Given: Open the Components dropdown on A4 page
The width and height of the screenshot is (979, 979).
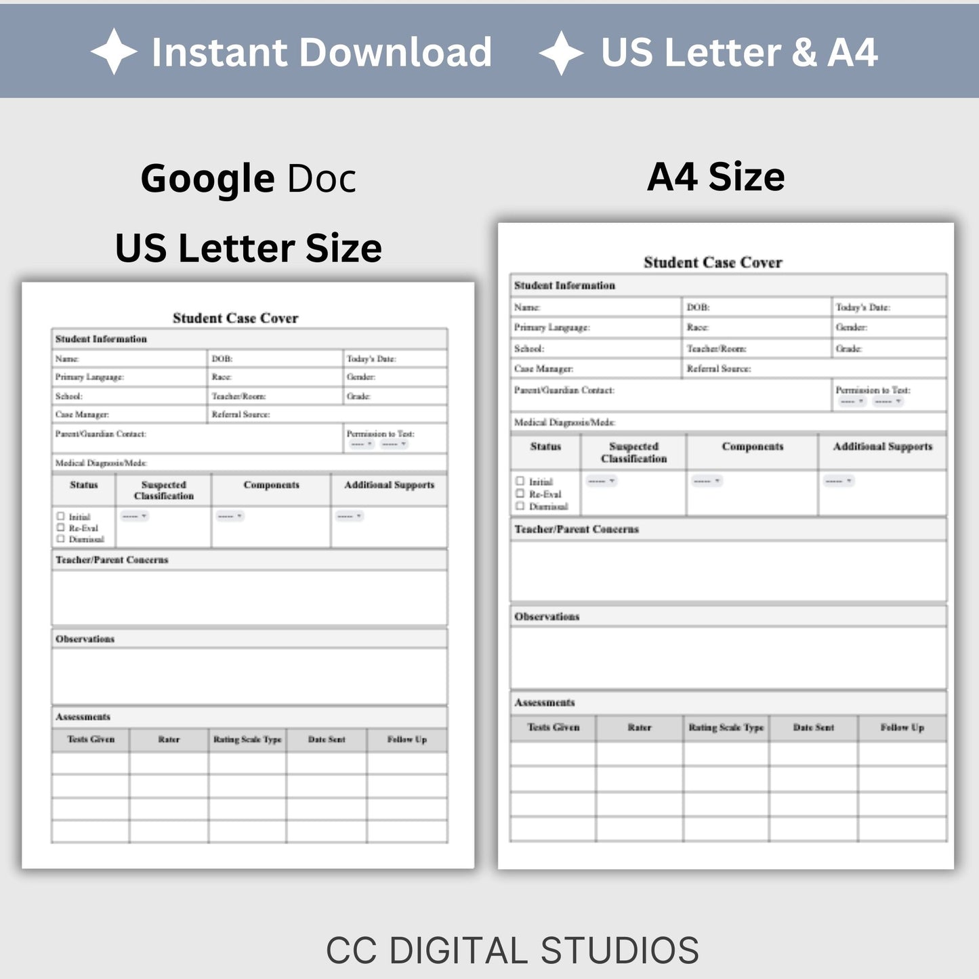Looking at the screenshot, I should coord(707,481).
